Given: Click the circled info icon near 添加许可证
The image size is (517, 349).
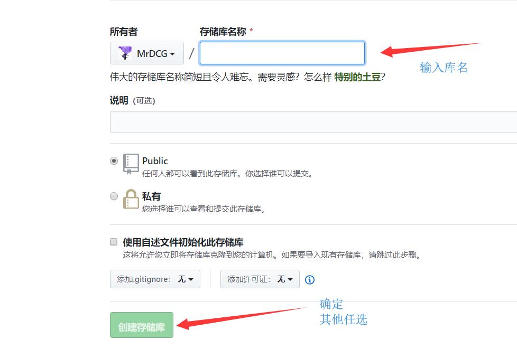Looking at the screenshot, I should (x=309, y=280).
